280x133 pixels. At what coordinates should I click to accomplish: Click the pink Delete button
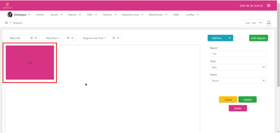238,108
